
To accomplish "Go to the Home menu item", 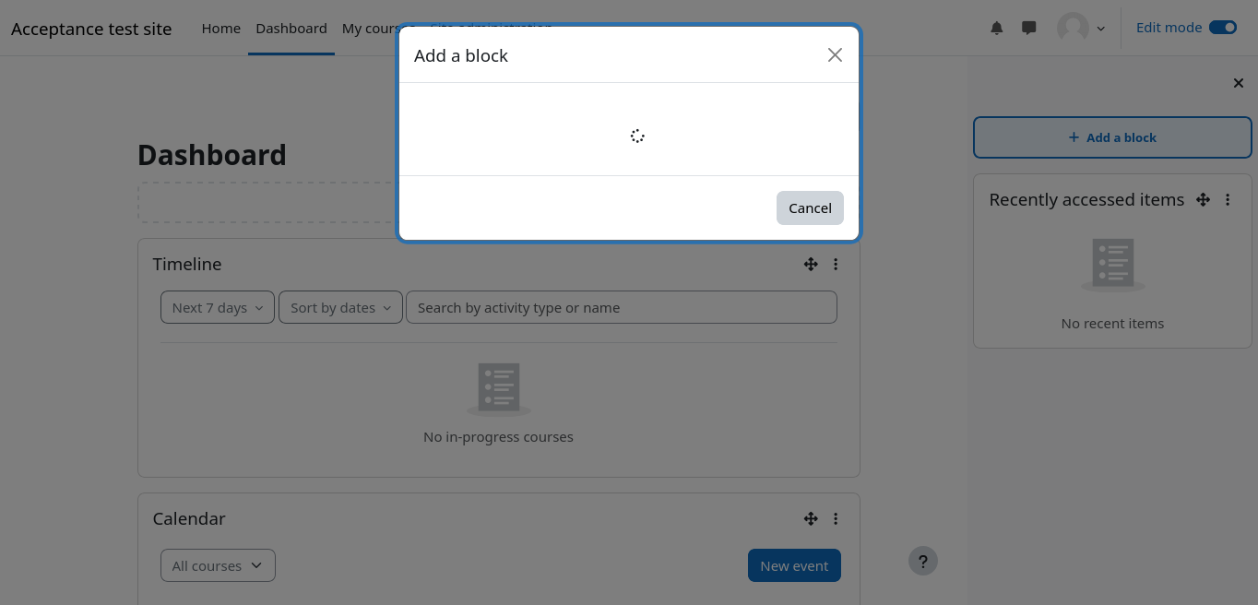I will (221, 29).
